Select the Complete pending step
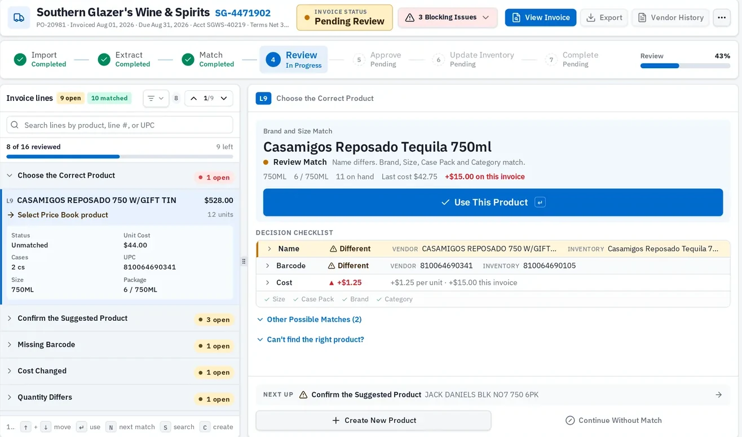The width and height of the screenshot is (742, 437). (x=572, y=59)
